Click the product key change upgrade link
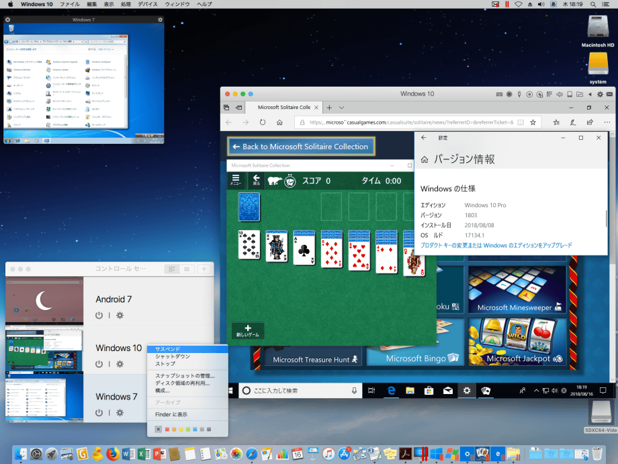This screenshot has height=464, width=618. (496, 245)
